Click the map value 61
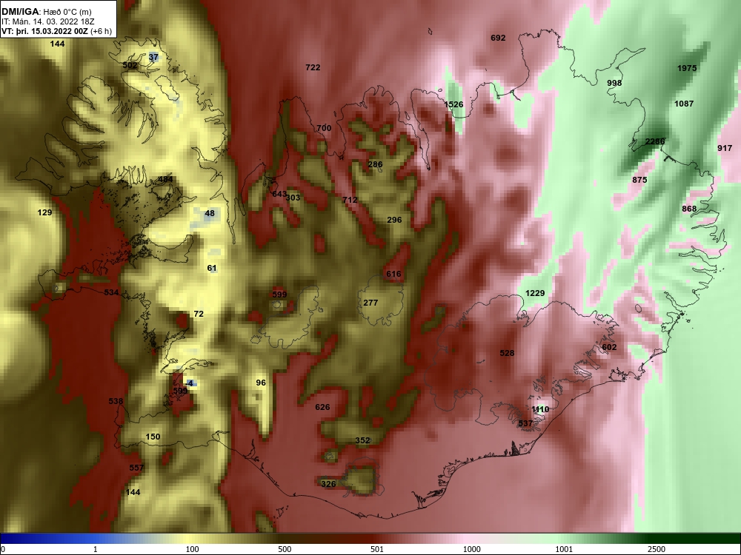This screenshot has width=741, height=555. click(x=212, y=268)
